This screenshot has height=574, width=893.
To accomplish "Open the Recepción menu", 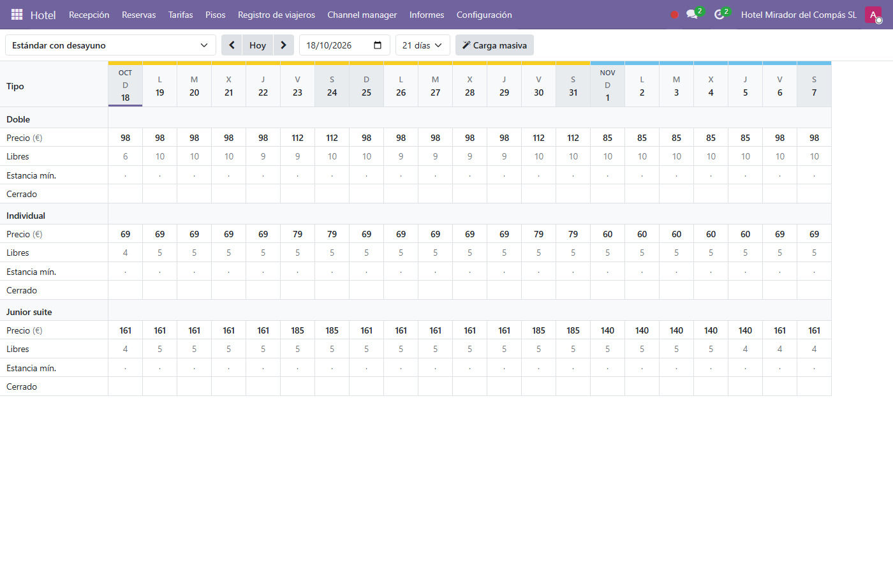I will (89, 15).
